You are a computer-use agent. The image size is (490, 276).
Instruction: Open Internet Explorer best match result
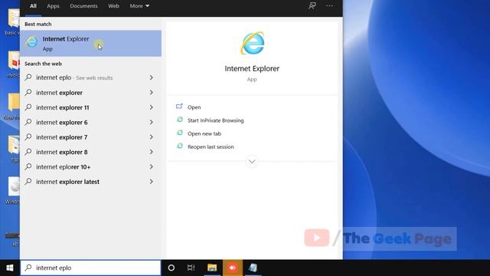pyautogui.click(x=90, y=44)
